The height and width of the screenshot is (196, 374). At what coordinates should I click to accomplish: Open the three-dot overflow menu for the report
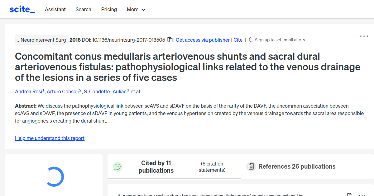click(364, 36)
